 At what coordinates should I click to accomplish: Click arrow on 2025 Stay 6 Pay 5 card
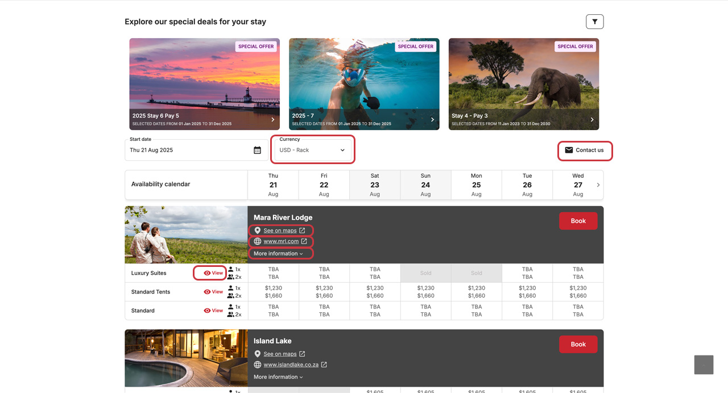coord(273,119)
